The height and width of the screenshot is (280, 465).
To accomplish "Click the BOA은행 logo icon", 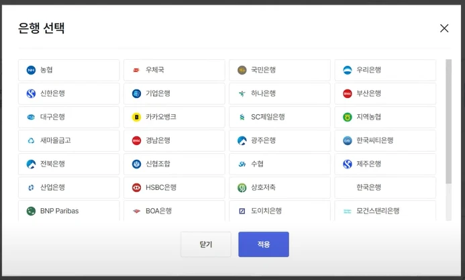I will [x=136, y=212].
